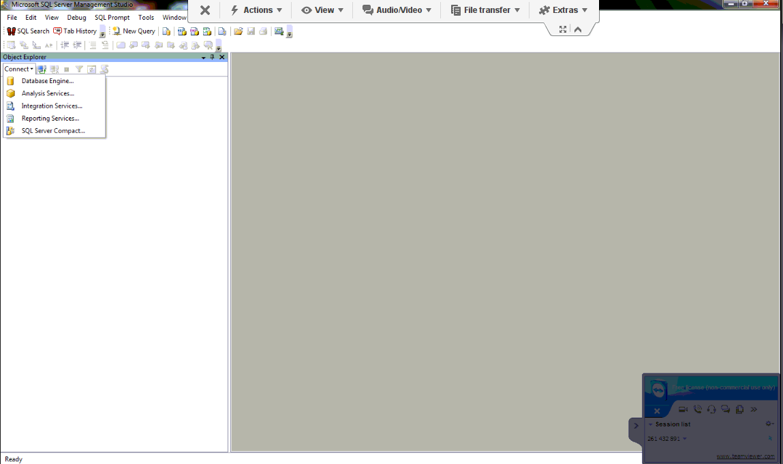Image resolution: width=783 pixels, height=464 pixels.
Task: Open Tab History
Action: point(75,31)
